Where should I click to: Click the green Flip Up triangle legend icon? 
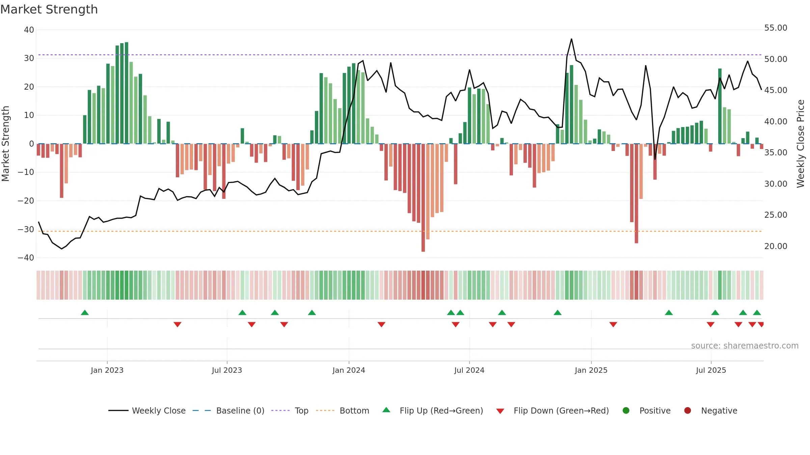coord(386,410)
